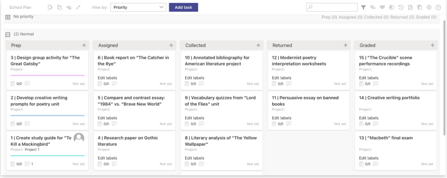
Task: Open the filter funnel icon
Action: click(x=364, y=7)
